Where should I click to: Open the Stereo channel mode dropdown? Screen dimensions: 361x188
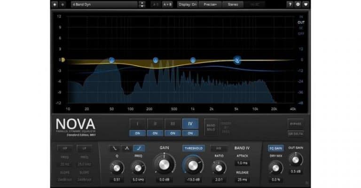pyautogui.click(x=233, y=4)
